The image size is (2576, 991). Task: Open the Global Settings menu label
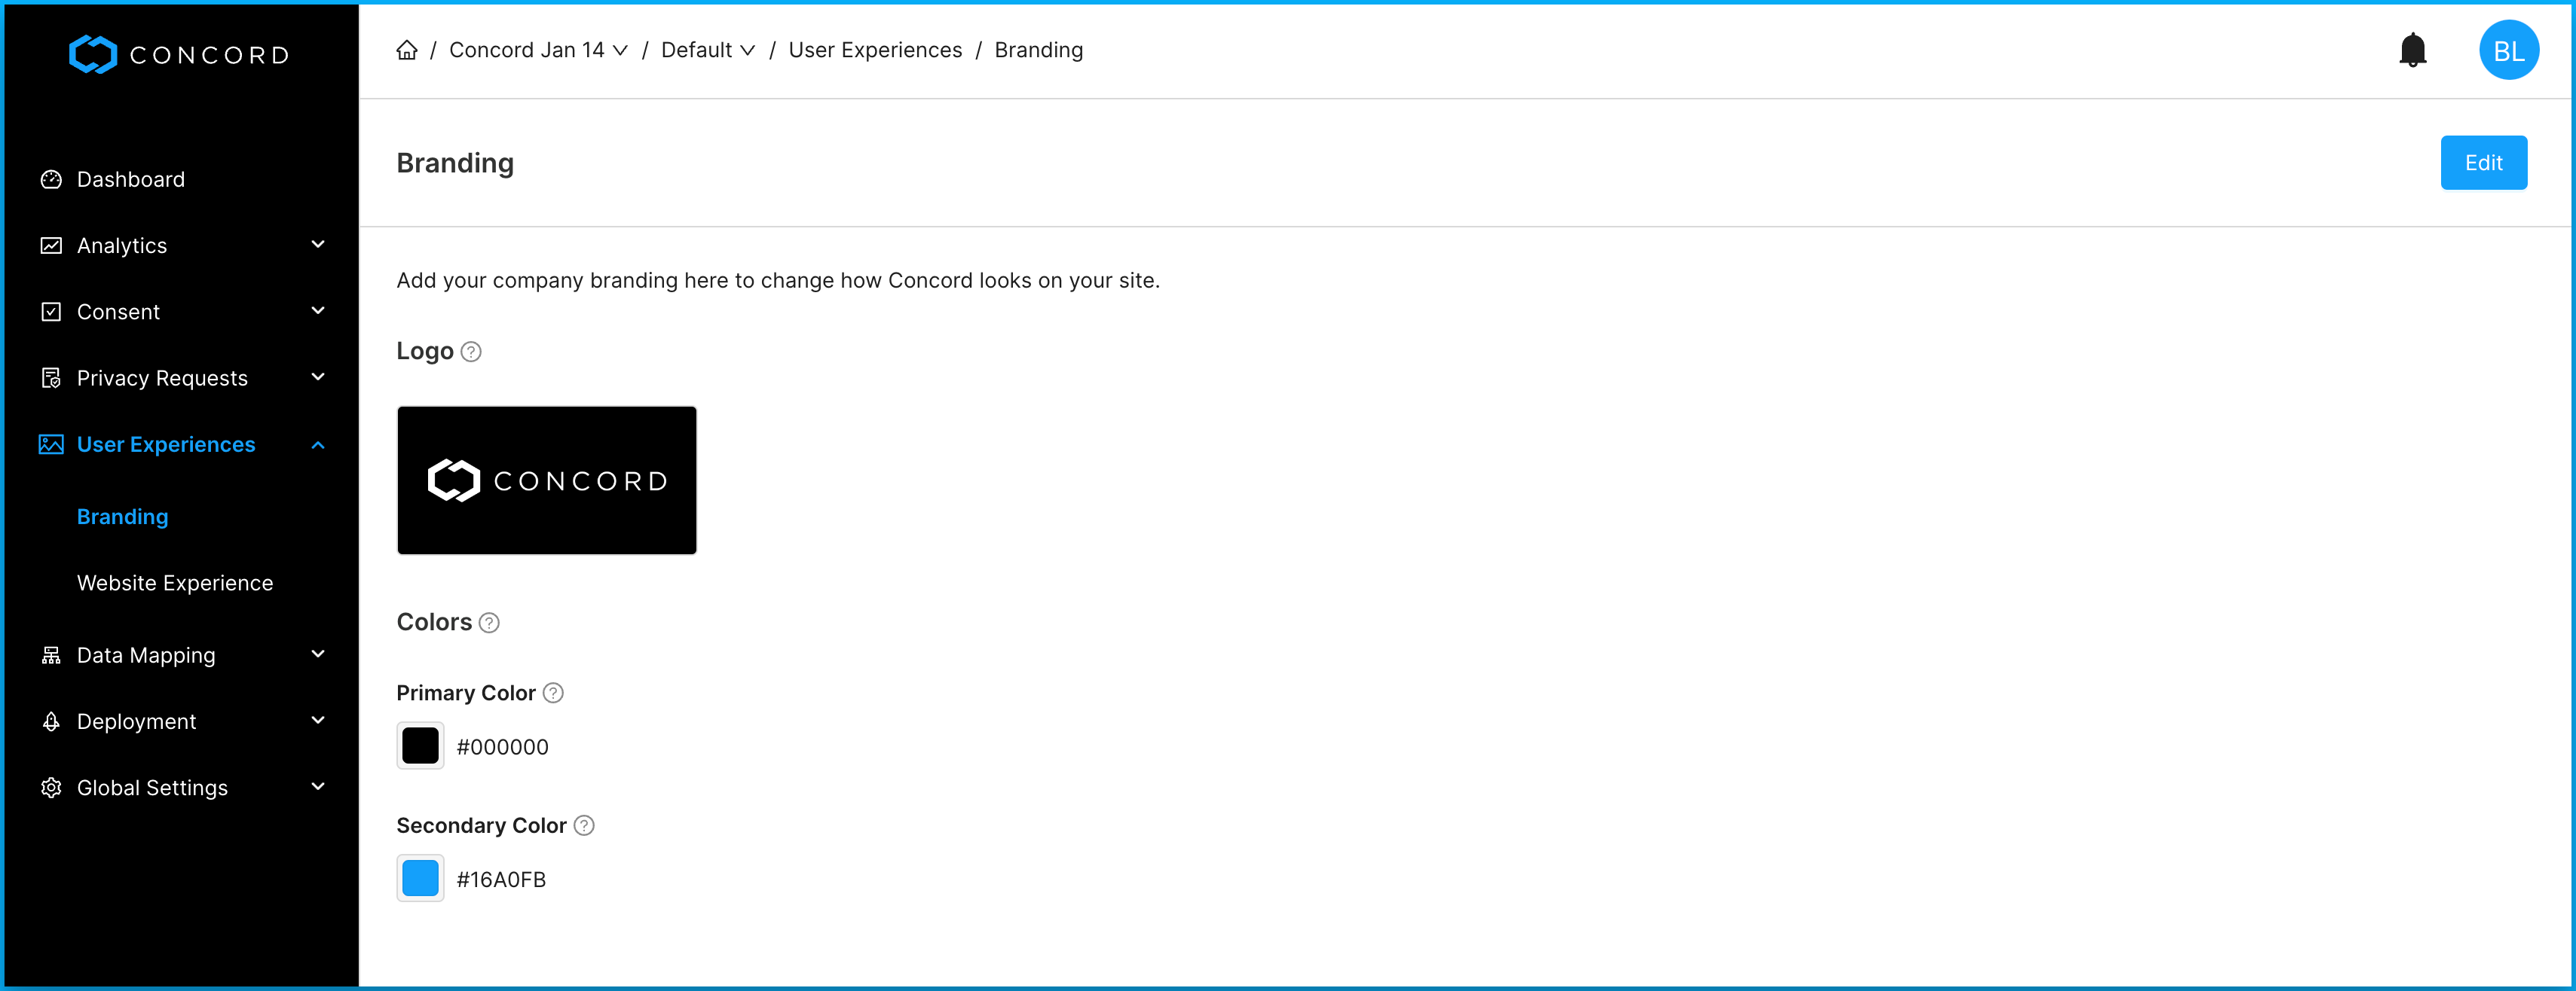(x=152, y=788)
